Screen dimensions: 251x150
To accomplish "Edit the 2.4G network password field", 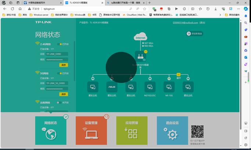I will [57, 60].
